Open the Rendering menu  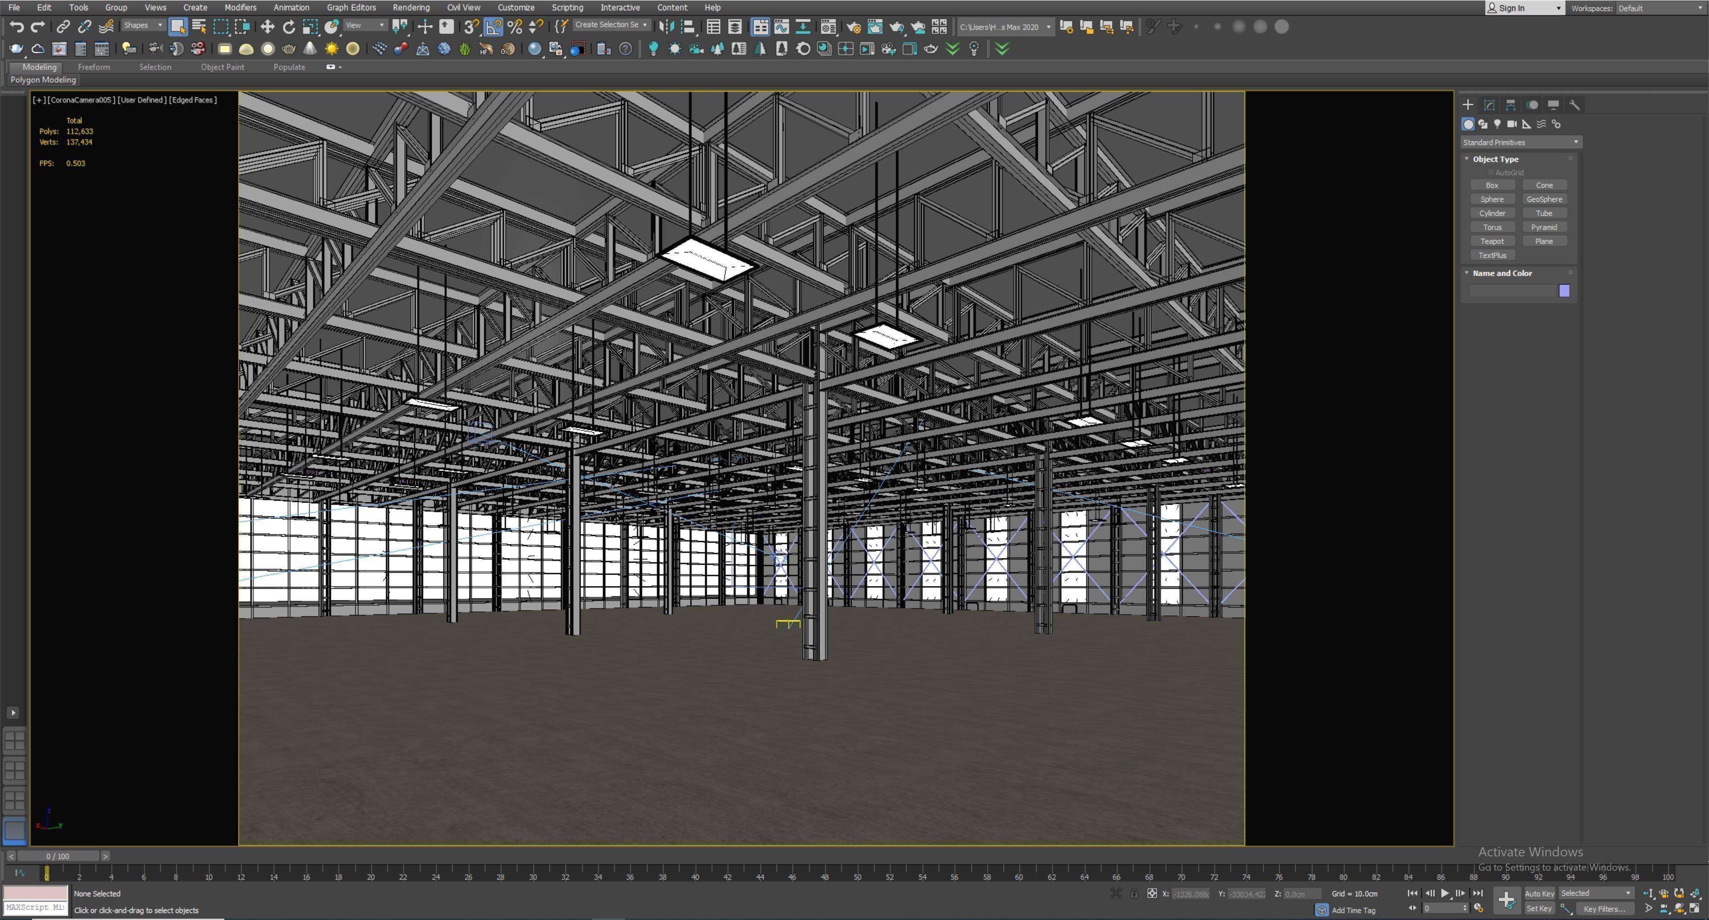411,7
